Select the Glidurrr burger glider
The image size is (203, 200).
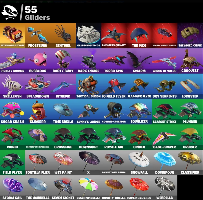(x=38, y=112)
